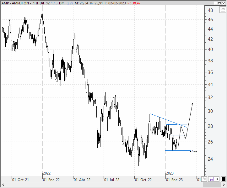Click the horizontal scrollbar thumb

pos(212,185)
